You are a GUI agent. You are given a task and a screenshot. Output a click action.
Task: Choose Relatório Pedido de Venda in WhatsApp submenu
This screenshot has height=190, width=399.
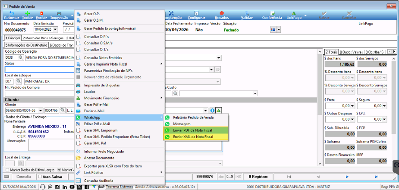[196, 117]
